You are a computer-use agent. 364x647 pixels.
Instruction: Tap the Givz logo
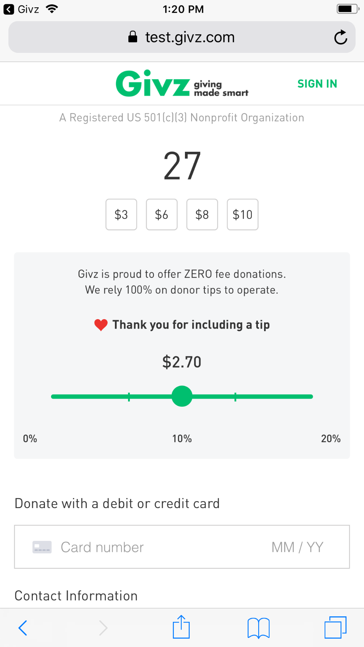click(182, 84)
